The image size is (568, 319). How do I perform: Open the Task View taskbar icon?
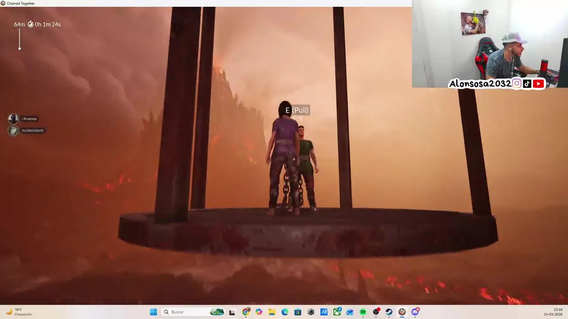(x=232, y=312)
